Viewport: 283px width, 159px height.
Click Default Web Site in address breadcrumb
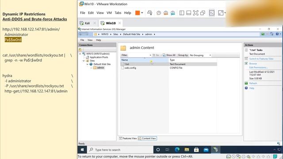[x=132, y=34]
